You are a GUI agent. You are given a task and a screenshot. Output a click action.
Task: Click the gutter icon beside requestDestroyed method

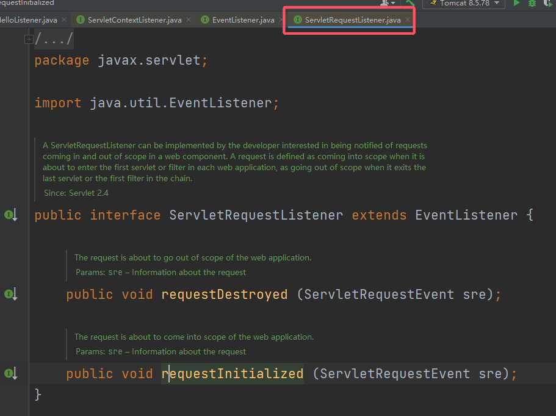(10, 295)
